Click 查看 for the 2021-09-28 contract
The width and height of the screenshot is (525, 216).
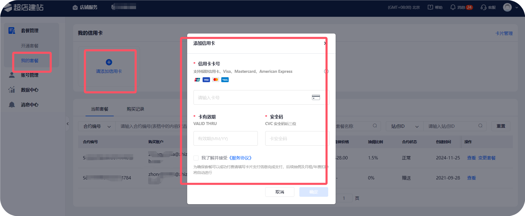click(x=471, y=178)
